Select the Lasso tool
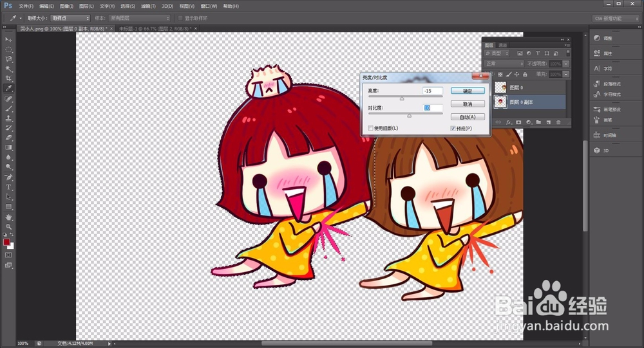This screenshot has width=644, height=348. pyautogui.click(x=8, y=59)
